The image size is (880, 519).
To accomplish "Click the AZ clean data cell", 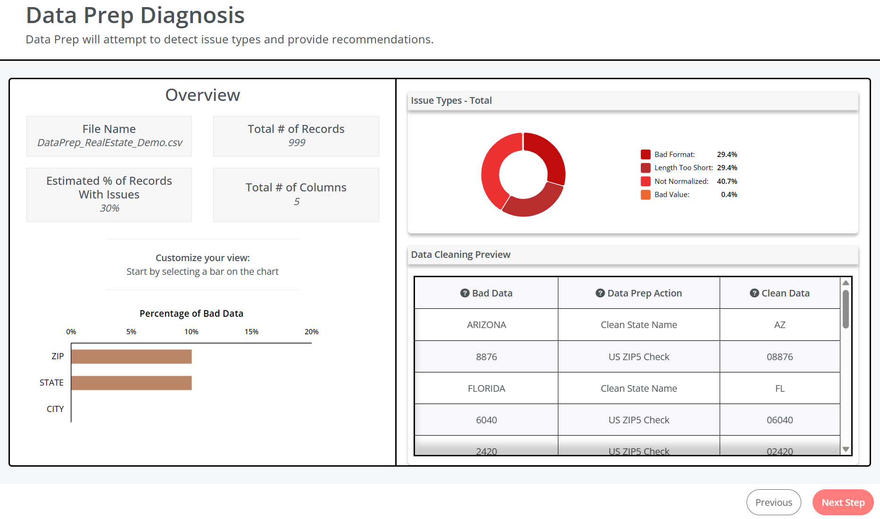I will 780,325.
